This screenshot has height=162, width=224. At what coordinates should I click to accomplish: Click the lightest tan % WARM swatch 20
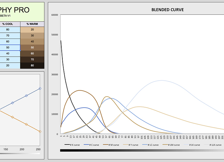click(x=32, y=30)
